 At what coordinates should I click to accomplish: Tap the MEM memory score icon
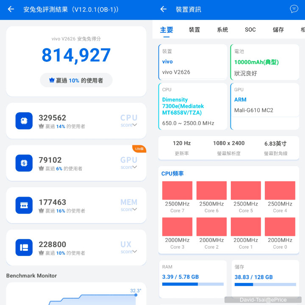click(24, 205)
